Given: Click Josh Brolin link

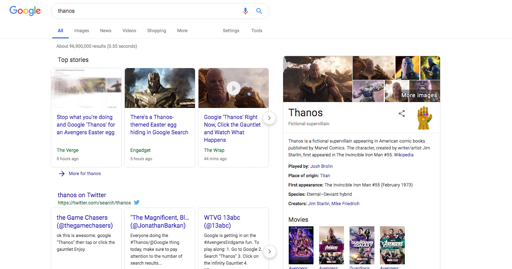Looking at the screenshot, I should [321, 166].
